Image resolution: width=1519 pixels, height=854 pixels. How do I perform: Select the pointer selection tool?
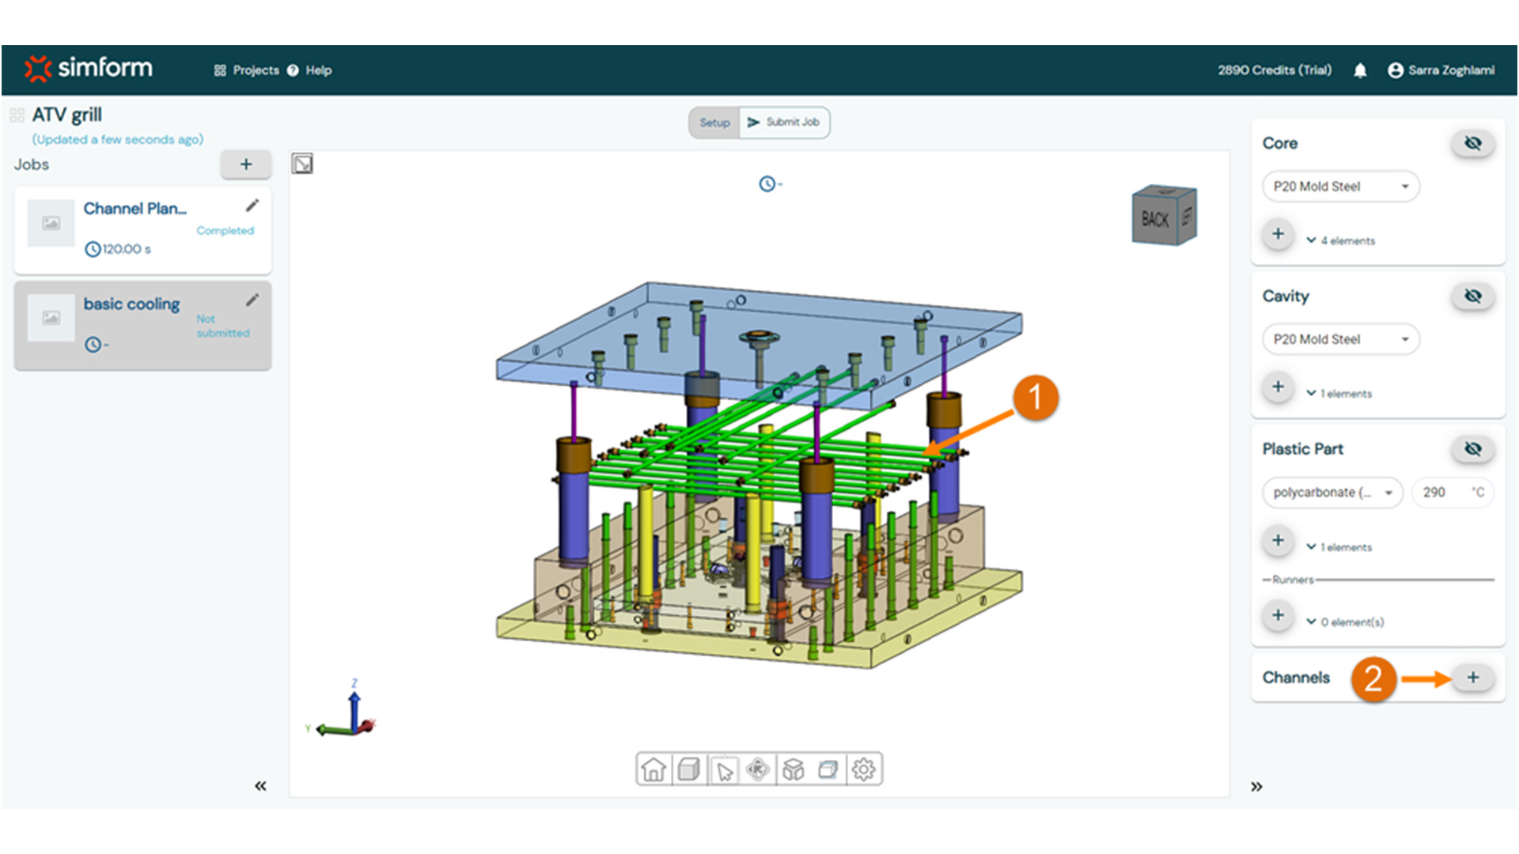pyautogui.click(x=724, y=769)
